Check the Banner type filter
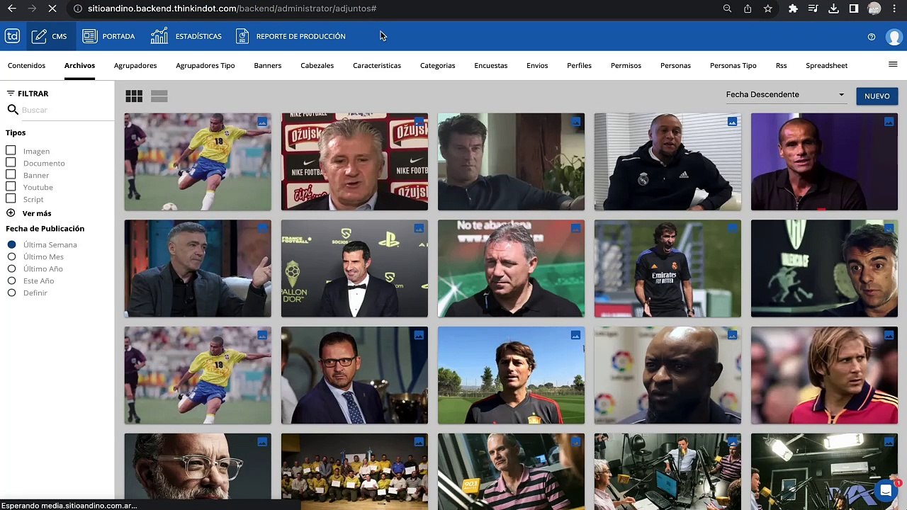This screenshot has width=907, height=510. pos(11,174)
